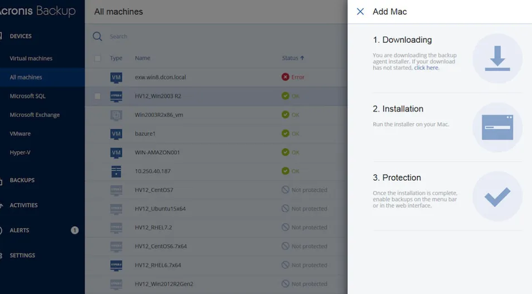
Task: Select machine name HV12_Win2003 R2
Action: pos(158,96)
